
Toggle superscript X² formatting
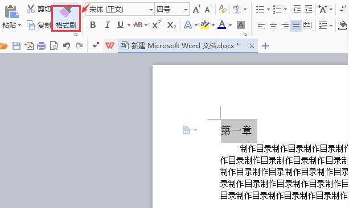click(x=156, y=25)
